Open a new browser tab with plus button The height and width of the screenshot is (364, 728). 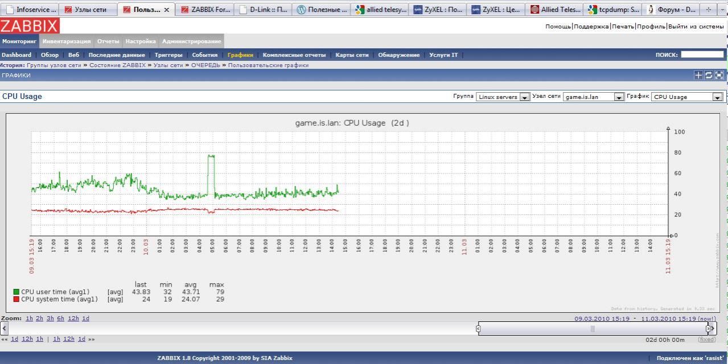click(708, 10)
